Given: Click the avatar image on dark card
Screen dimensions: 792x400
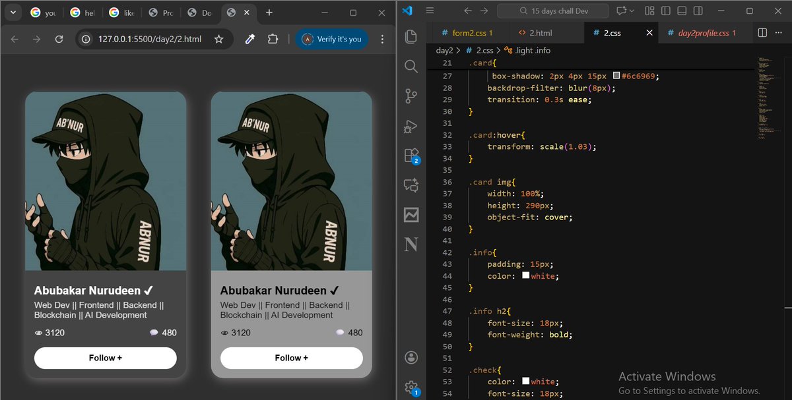Looking at the screenshot, I should 105,181.
